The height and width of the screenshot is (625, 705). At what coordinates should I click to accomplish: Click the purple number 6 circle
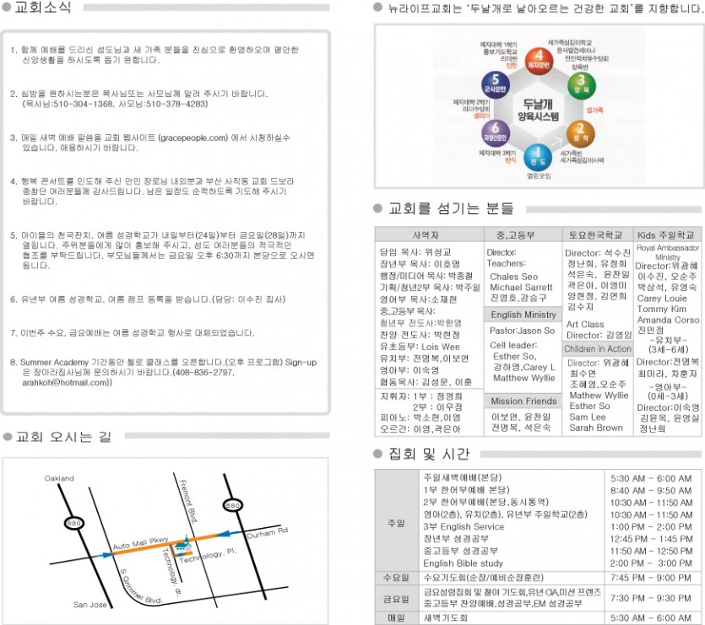click(495, 133)
